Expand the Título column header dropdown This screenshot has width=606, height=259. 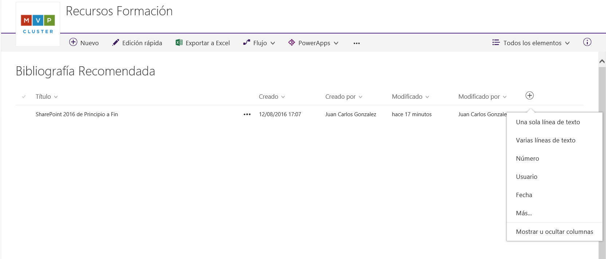pyautogui.click(x=56, y=97)
